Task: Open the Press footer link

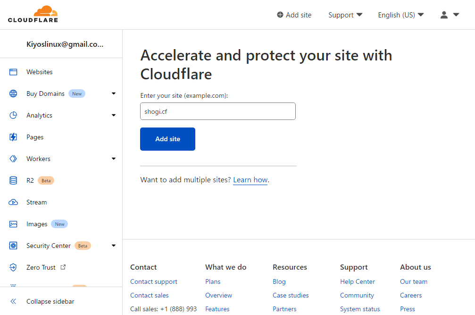Action: [408, 309]
